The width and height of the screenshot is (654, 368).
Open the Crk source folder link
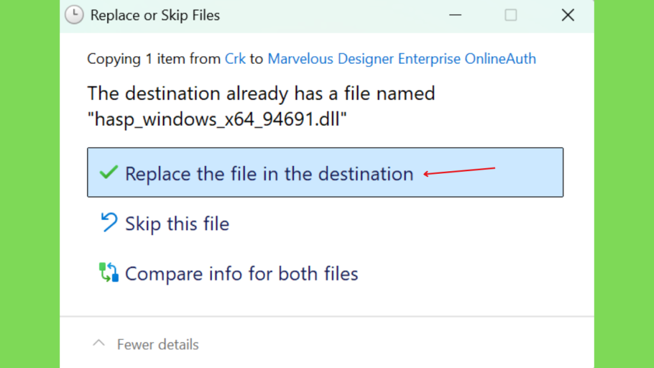click(235, 59)
